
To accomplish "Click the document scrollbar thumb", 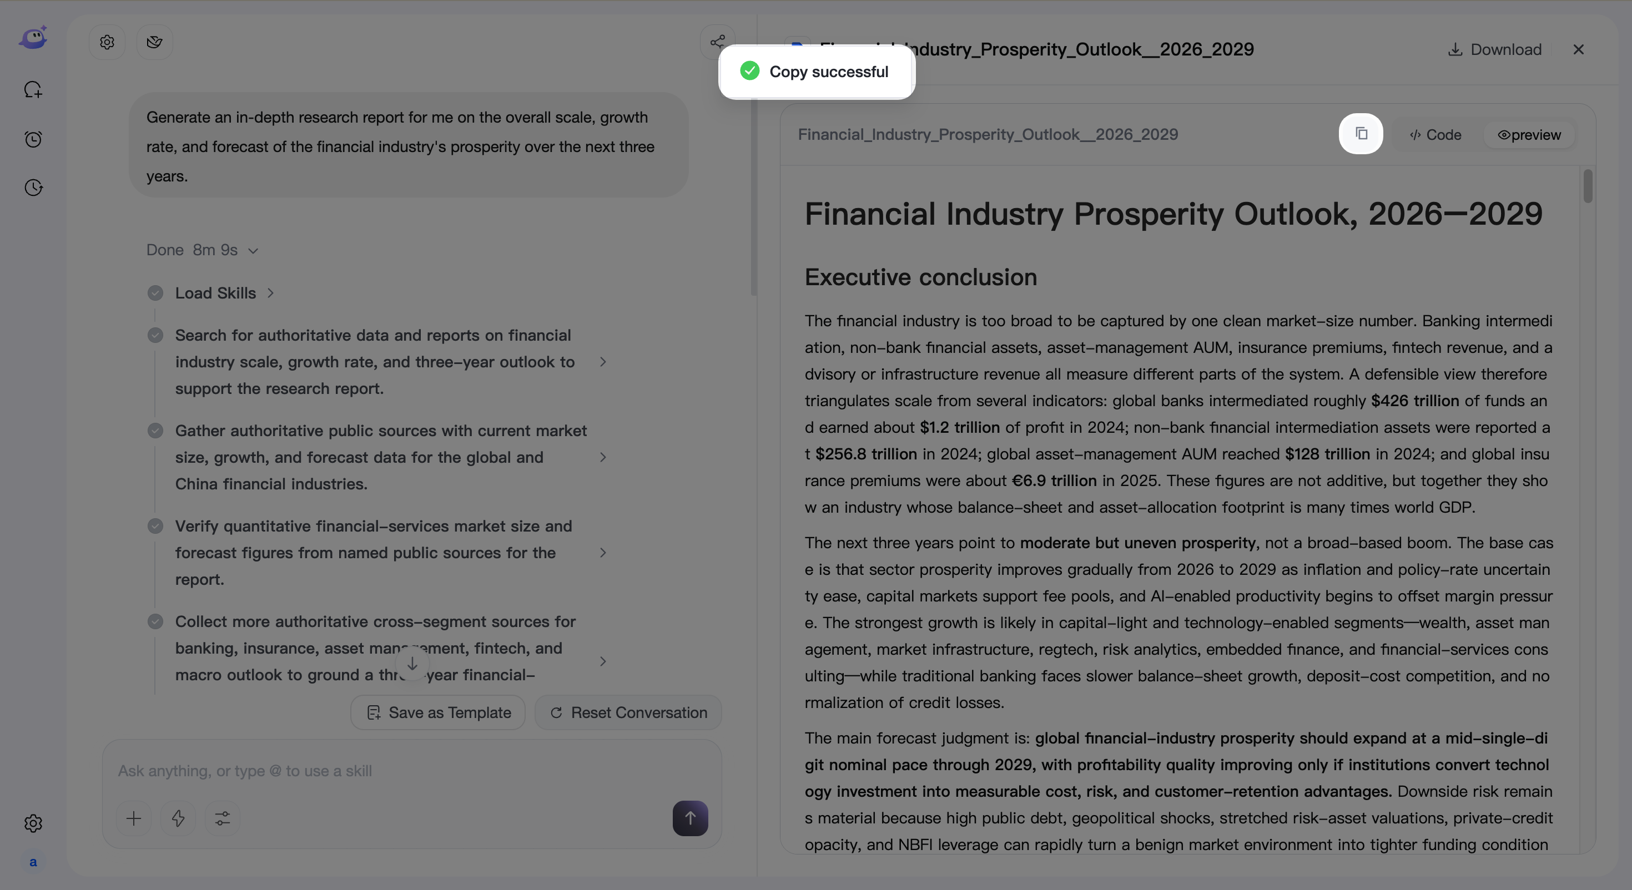I will click(1587, 186).
